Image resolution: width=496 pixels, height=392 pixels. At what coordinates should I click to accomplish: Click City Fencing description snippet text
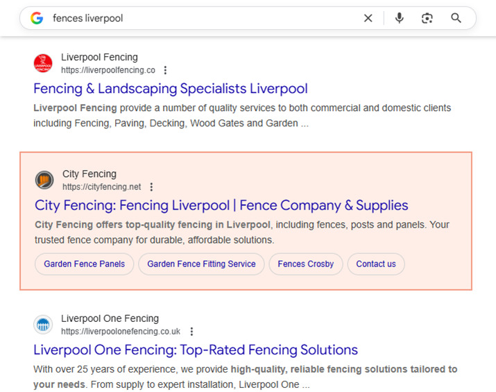pyautogui.click(x=242, y=232)
